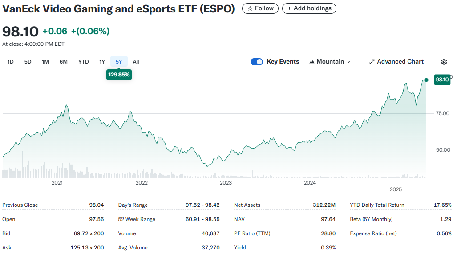Click Beta (5Y Monthly) value 1.29

tap(446, 219)
